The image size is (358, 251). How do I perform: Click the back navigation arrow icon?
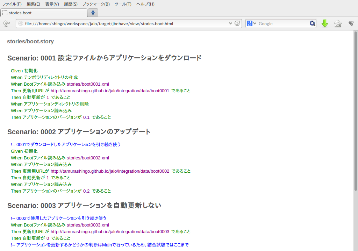coord(6,23)
